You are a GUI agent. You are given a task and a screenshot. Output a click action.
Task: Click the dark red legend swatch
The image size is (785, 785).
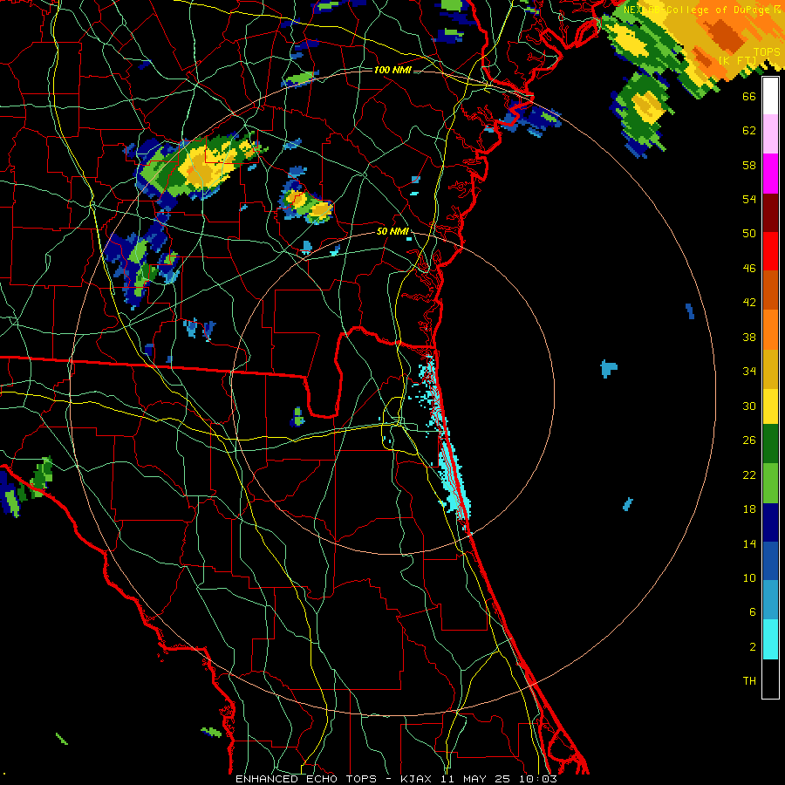pyautogui.click(x=770, y=212)
